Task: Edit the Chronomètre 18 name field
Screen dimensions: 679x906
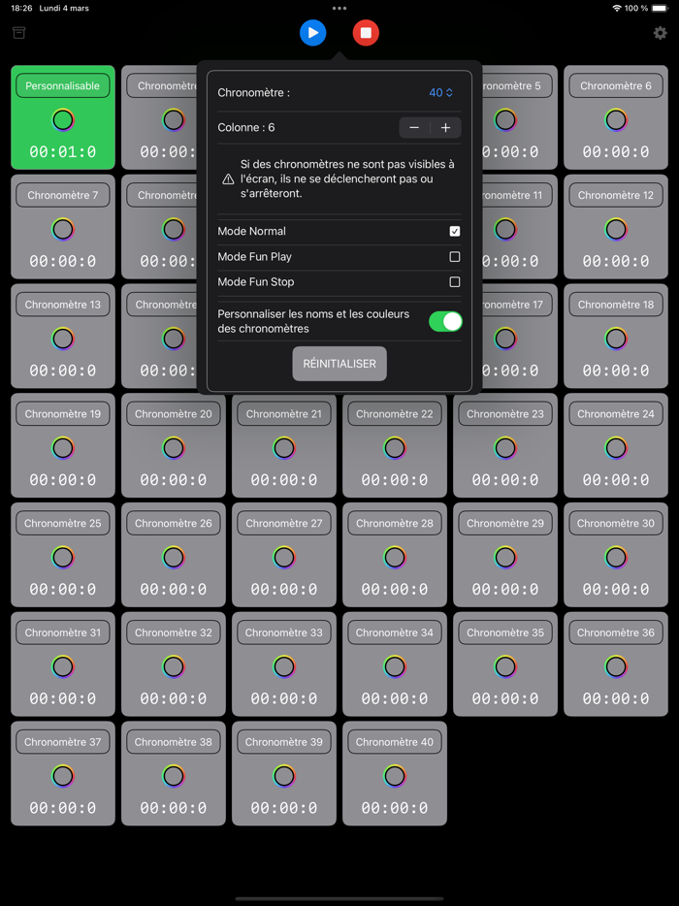Action: coord(616,304)
